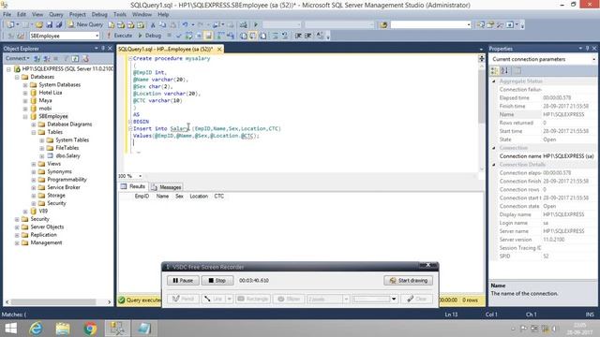This screenshot has width=600, height=337.
Task: Open the Current connection parameters dropdown
Action: 593,59
